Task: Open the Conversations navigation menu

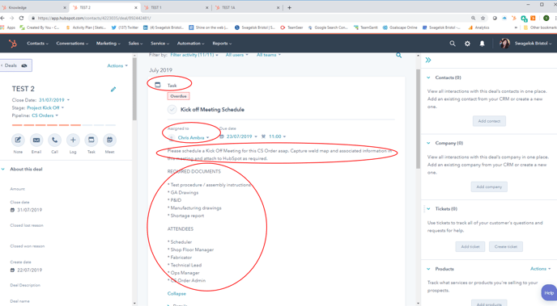Action: (72, 44)
